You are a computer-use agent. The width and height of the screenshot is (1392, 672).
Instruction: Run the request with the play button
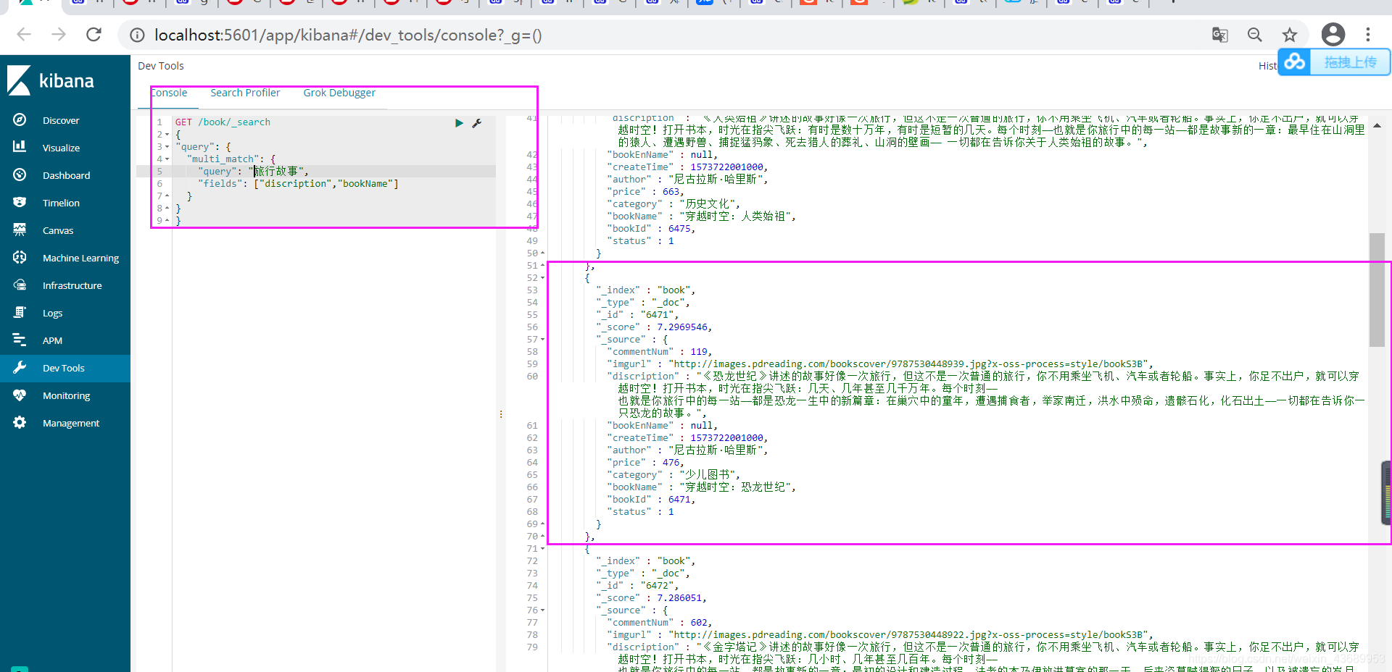pyautogui.click(x=459, y=123)
